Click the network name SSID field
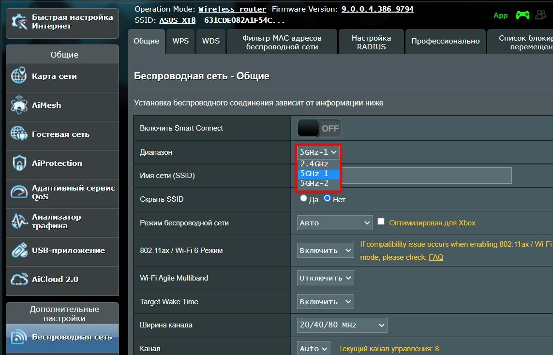The width and height of the screenshot is (553, 355). 404,176
